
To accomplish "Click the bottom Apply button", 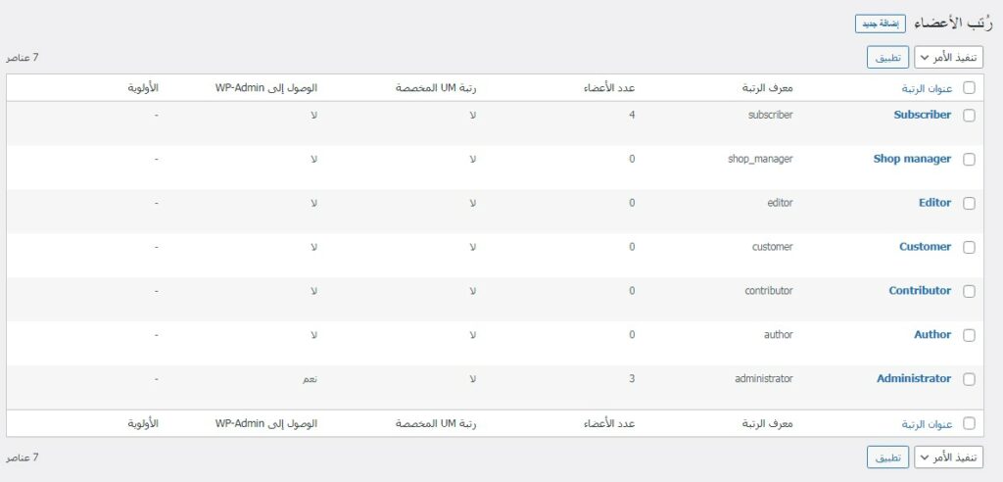I will pyautogui.click(x=887, y=458).
